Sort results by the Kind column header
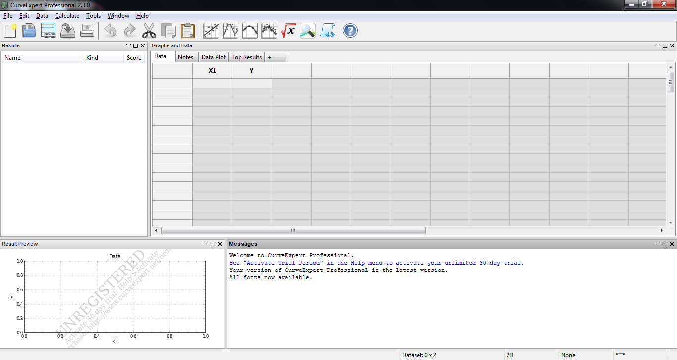677x360 pixels. (104, 58)
